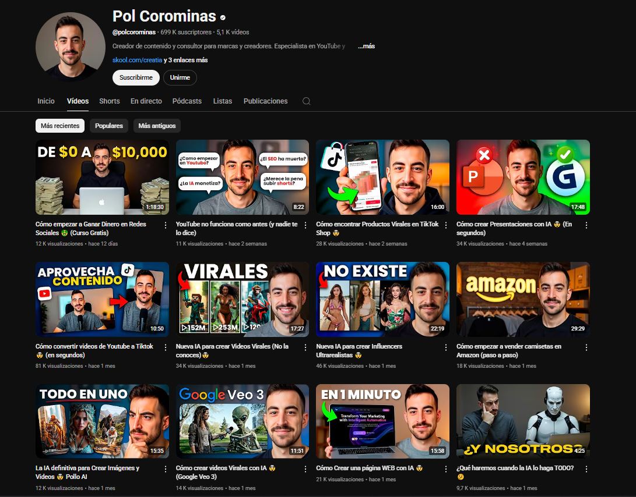Open the three-dot menu on the TikTok Shop video
This screenshot has width=636, height=497.
(445, 226)
